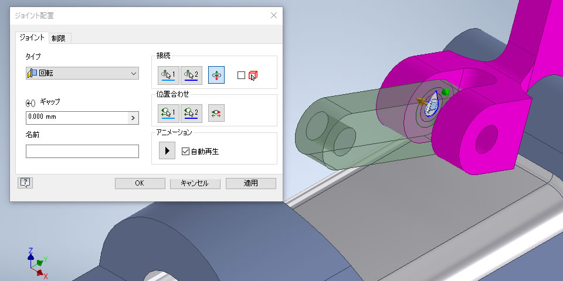Select Connect origin 2 button

pyautogui.click(x=191, y=76)
